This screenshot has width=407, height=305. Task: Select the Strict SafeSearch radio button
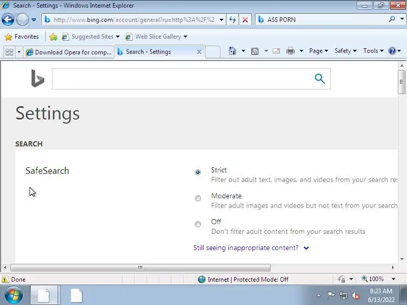point(198,172)
